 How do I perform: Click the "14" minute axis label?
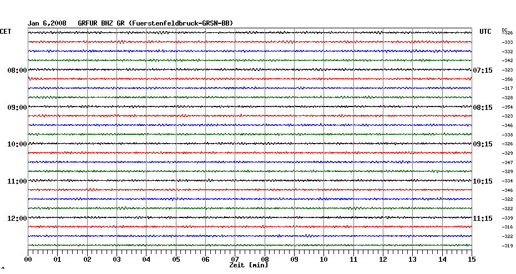click(x=442, y=260)
